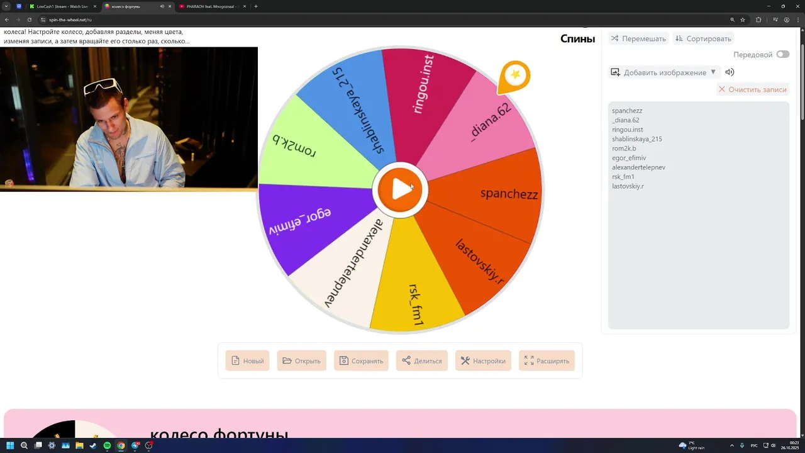Mute the колесо фортуны tab audio icon

[162, 6]
